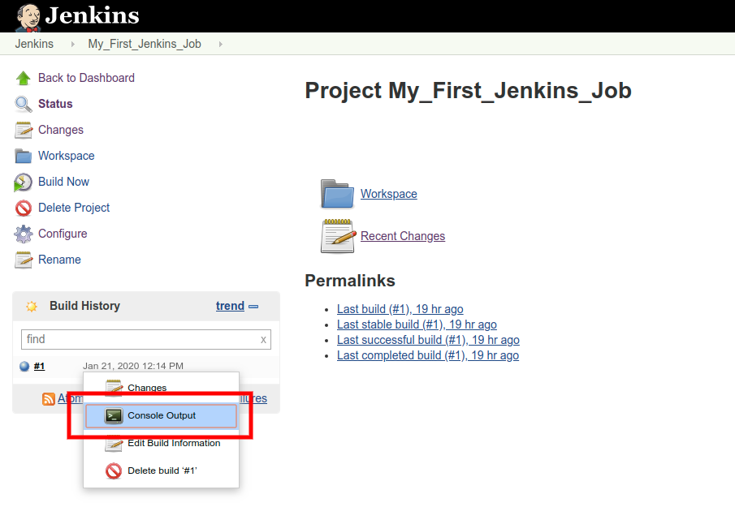
Task: Click the orange RSS feed icon
Action: tap(49, 399)
